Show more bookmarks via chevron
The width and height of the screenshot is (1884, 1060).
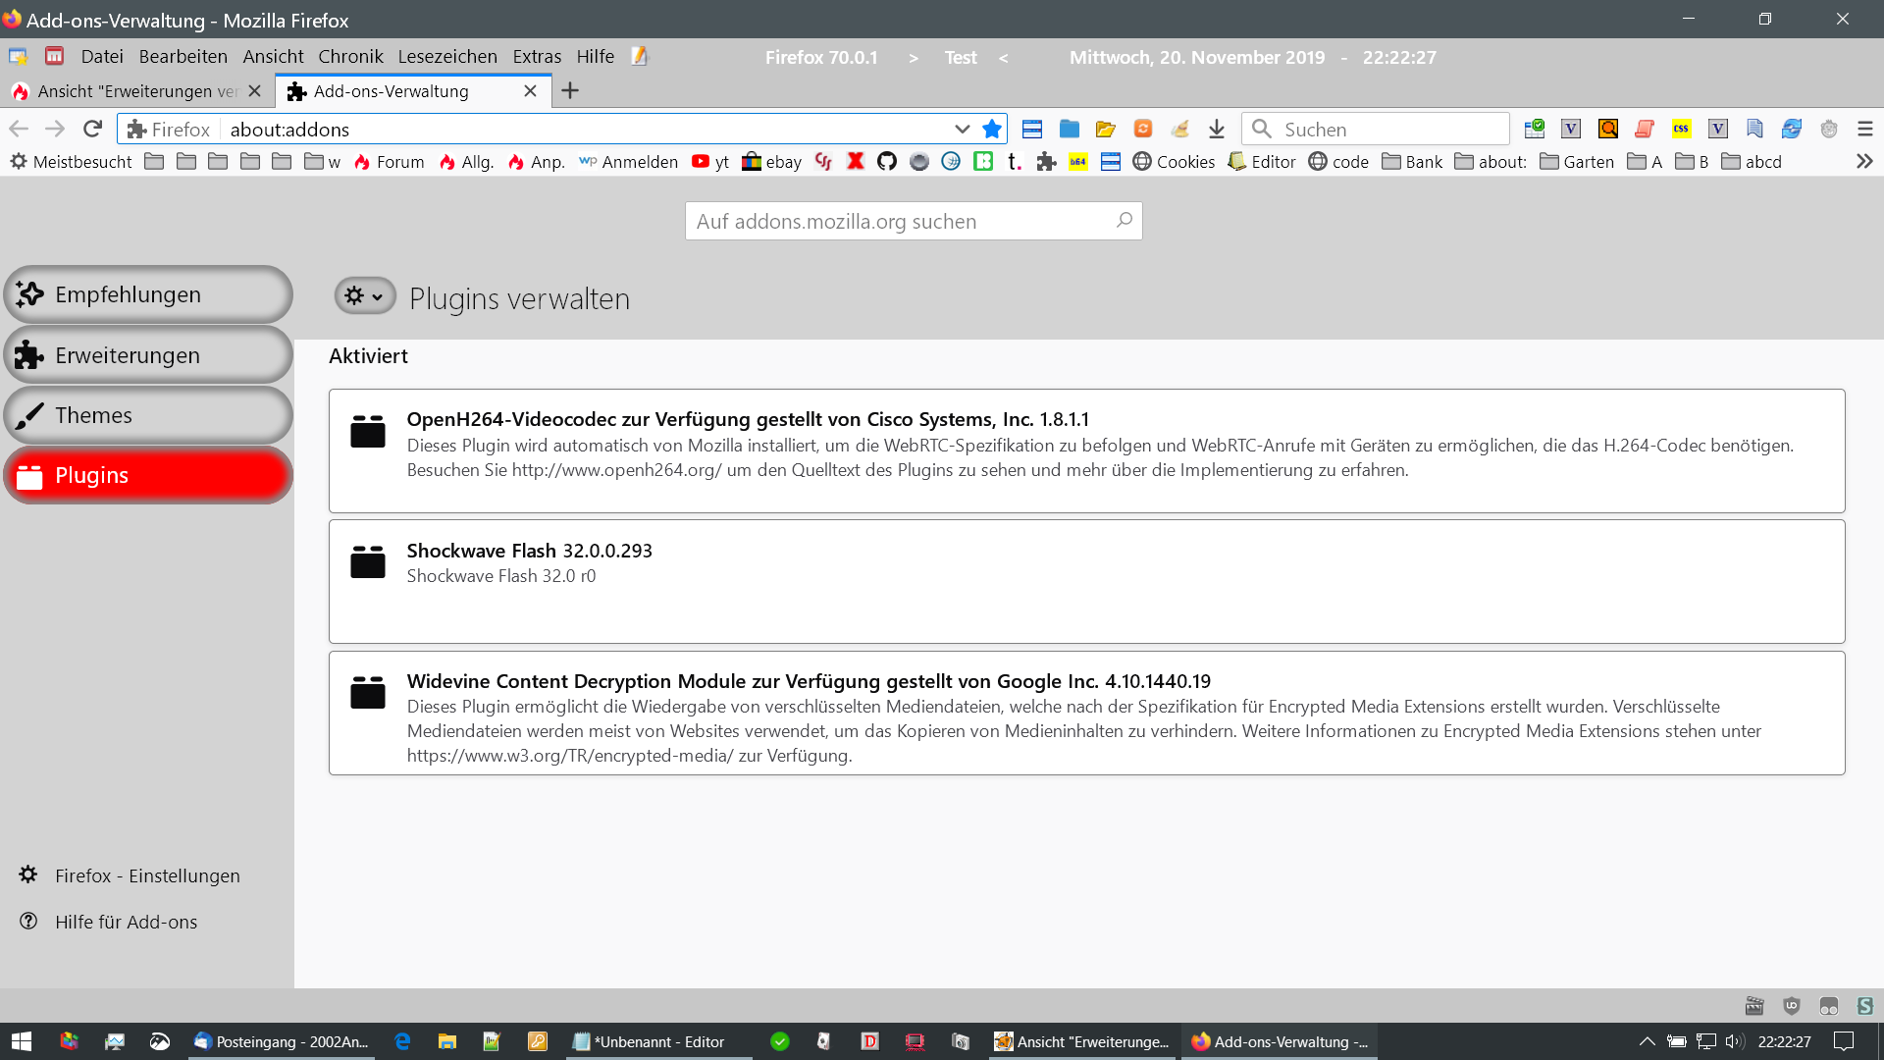[x=1864, y=161]
